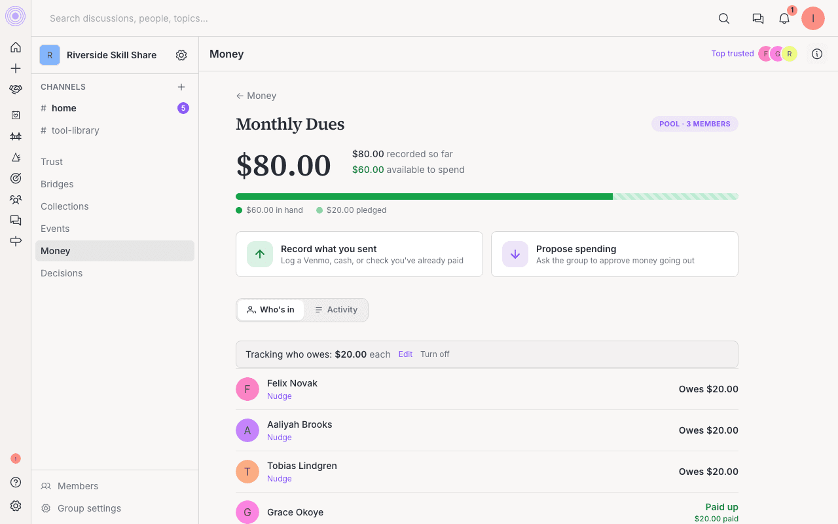
Task: Click the red alert badge in the rail
Action: (x=16, y=458)
